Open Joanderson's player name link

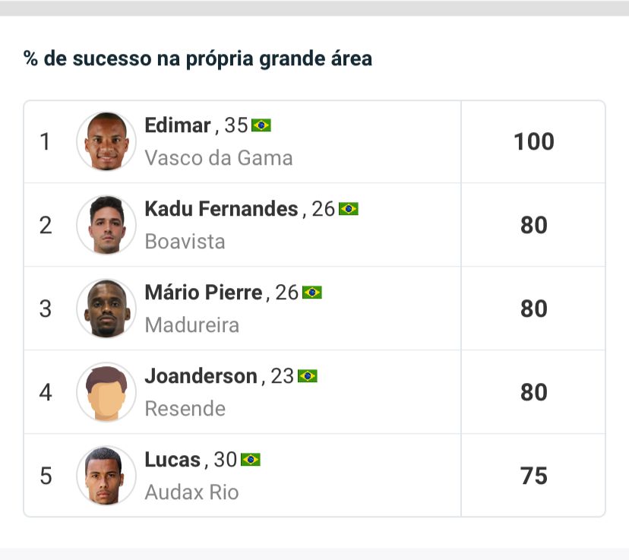click(x=201, y=376)
